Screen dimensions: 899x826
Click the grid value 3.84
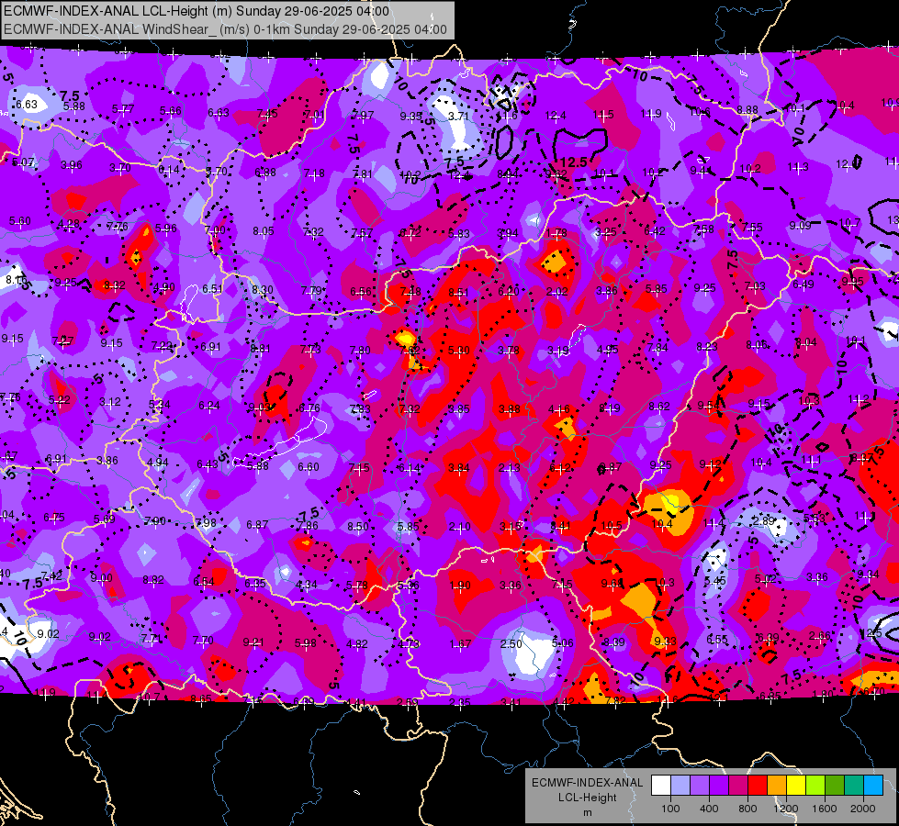458,468
